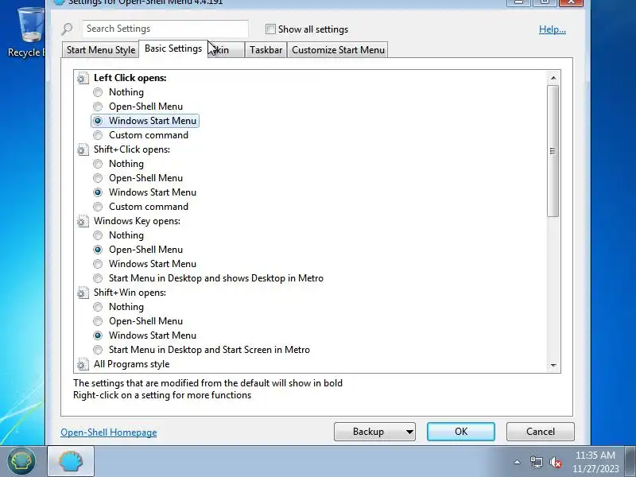Click the Shift+Win opens setting icon
The image size is (636, 477).
click(x=83, y=293)
